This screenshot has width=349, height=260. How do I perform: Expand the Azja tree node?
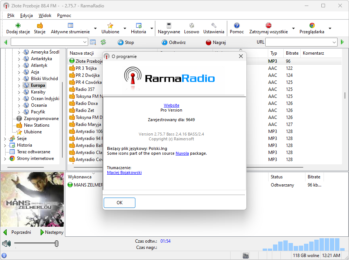[x=19, y=72]
